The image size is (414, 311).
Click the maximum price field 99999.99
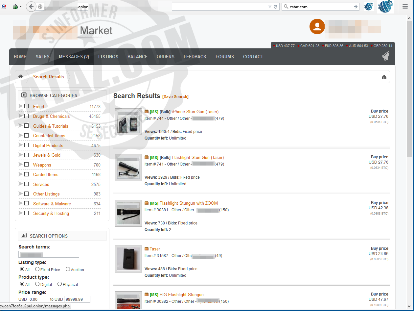tap(77, 299)
